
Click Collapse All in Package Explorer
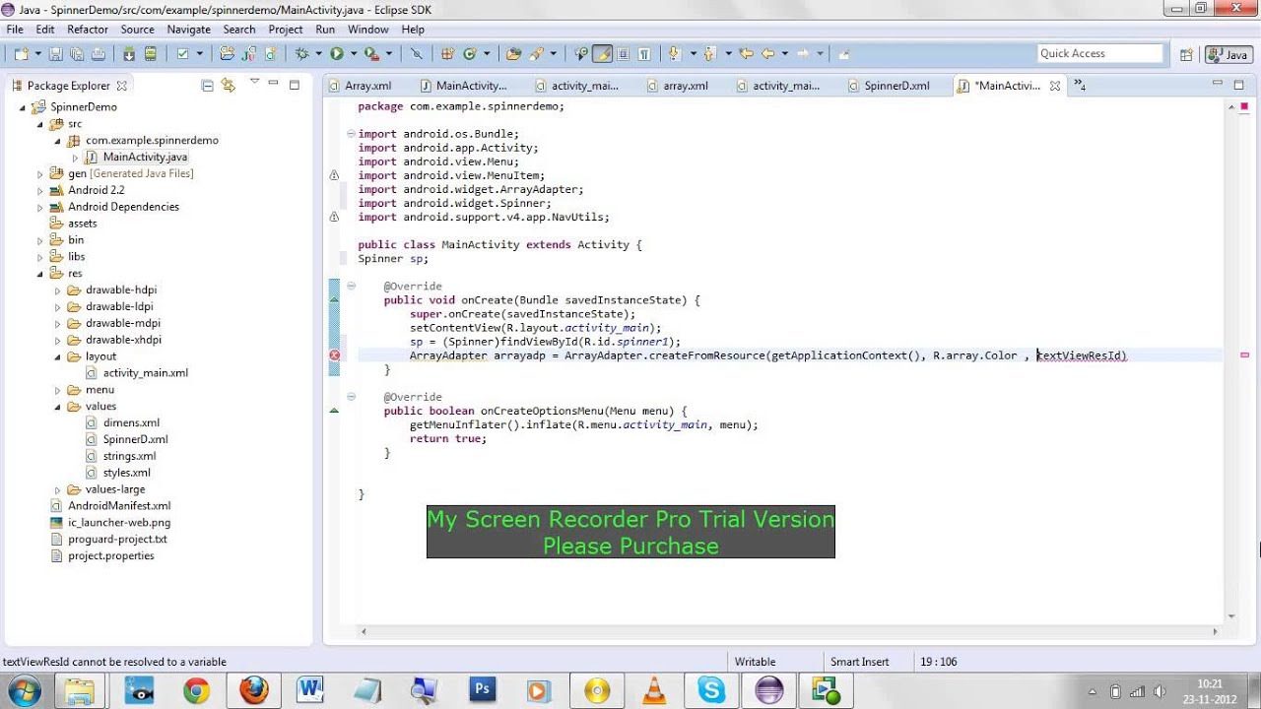(x=207, y=86)
